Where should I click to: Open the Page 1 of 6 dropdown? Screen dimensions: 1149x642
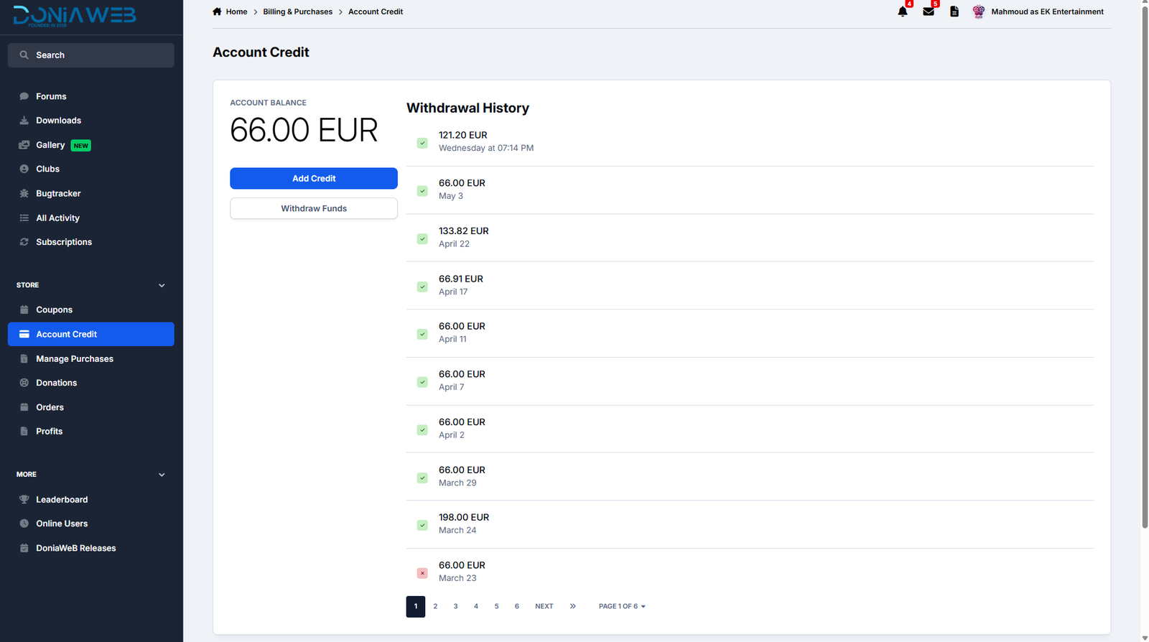click(x=622, y=607)
